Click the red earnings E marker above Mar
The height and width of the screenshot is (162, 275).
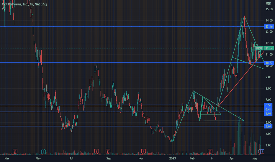[15, 151]
